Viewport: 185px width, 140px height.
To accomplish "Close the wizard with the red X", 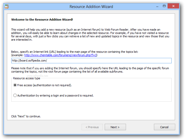I will click(x=173, y=6).
